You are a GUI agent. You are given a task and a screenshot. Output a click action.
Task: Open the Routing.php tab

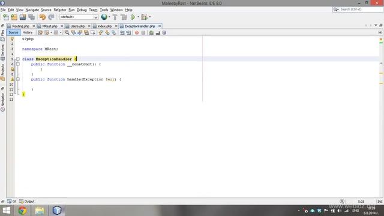coord(20,26)
